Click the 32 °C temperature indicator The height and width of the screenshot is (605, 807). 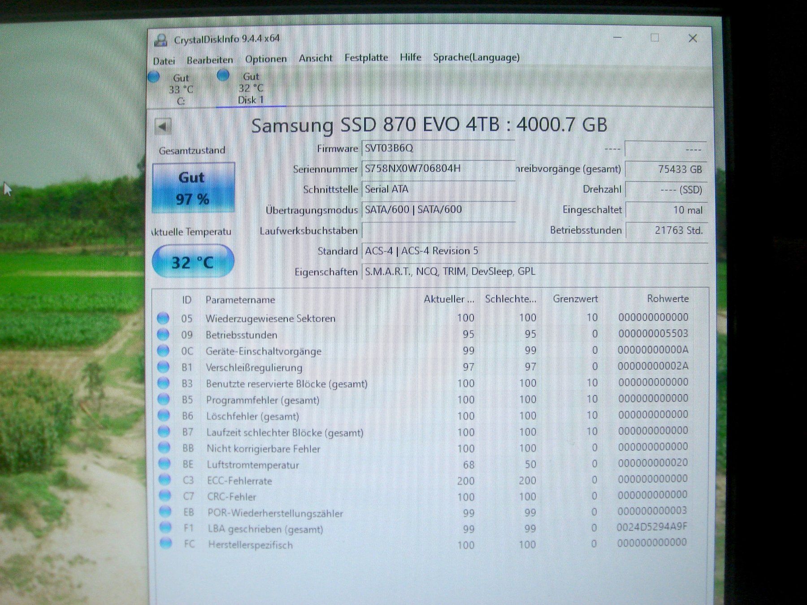[x=193, y=262]
